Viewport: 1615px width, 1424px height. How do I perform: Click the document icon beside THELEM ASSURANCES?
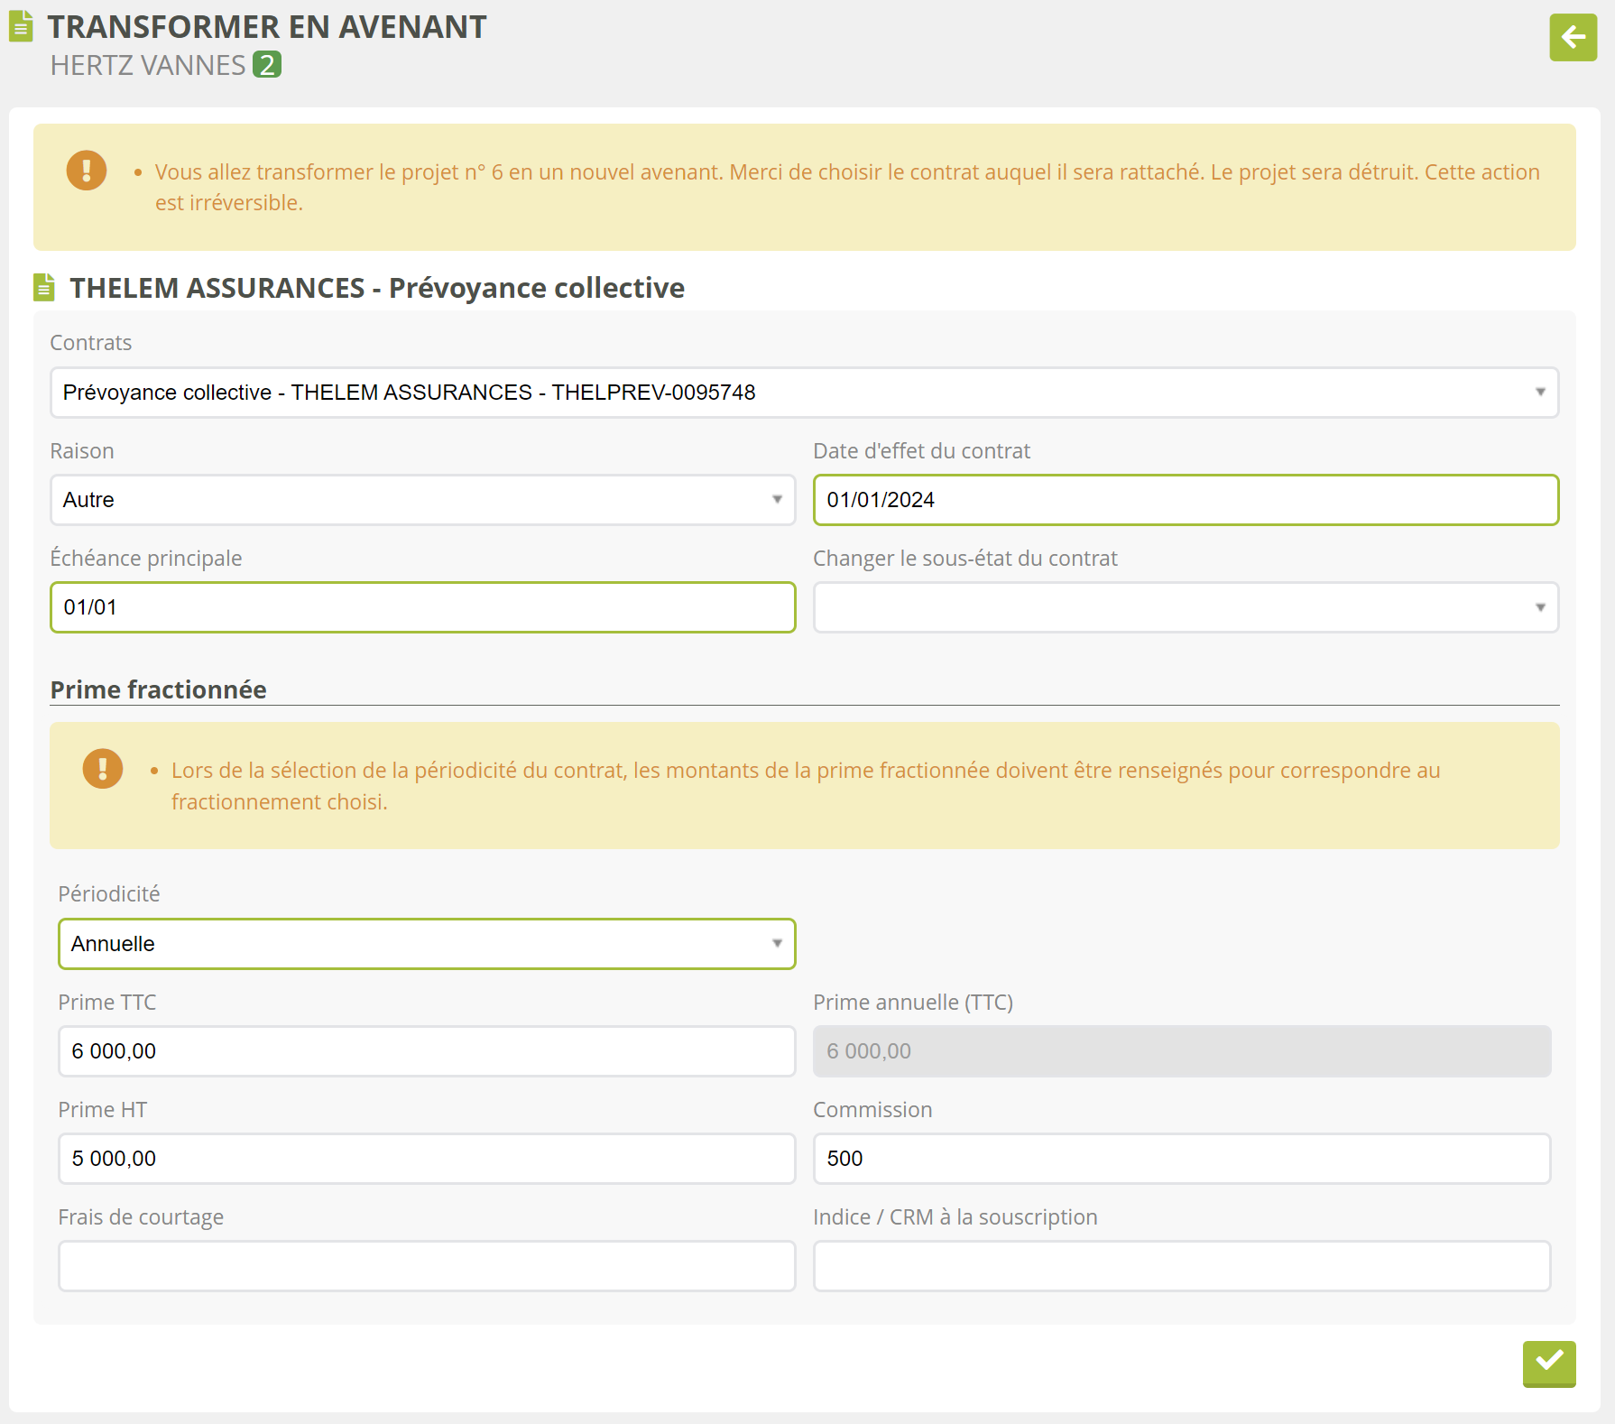tap(44, 288)
